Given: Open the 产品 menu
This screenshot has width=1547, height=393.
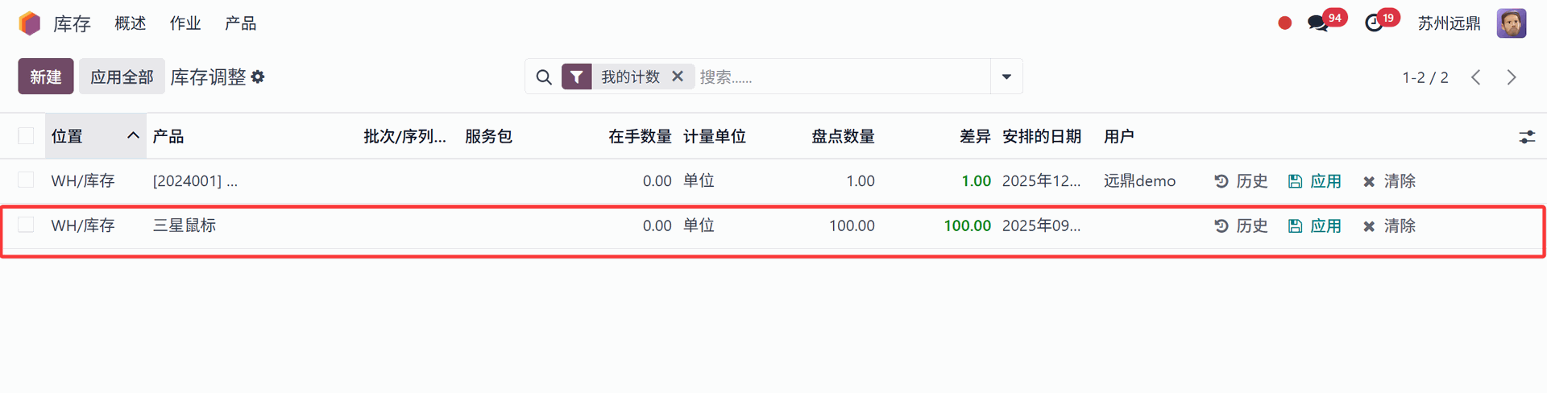Looking at the screenshot, I should pos(240,23).
